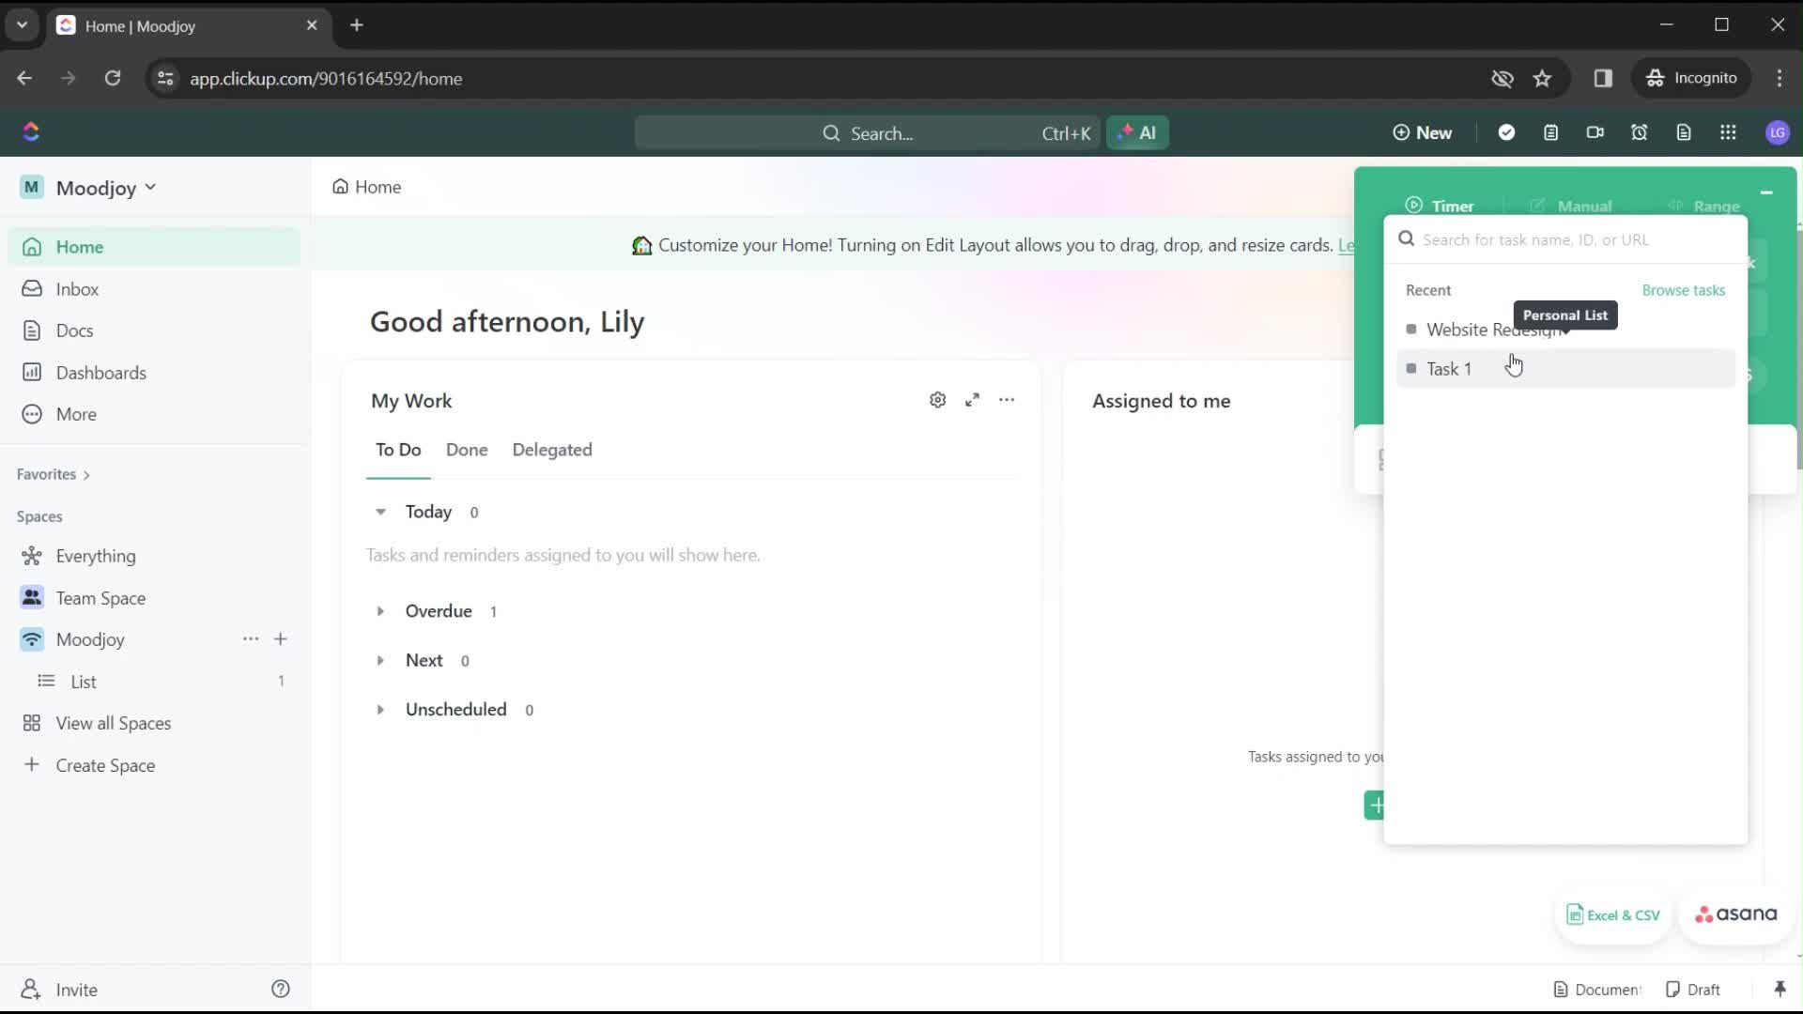Select the Done tab in My Work
Viewport: 1803px width, 1014px height.
coord(468,450)
